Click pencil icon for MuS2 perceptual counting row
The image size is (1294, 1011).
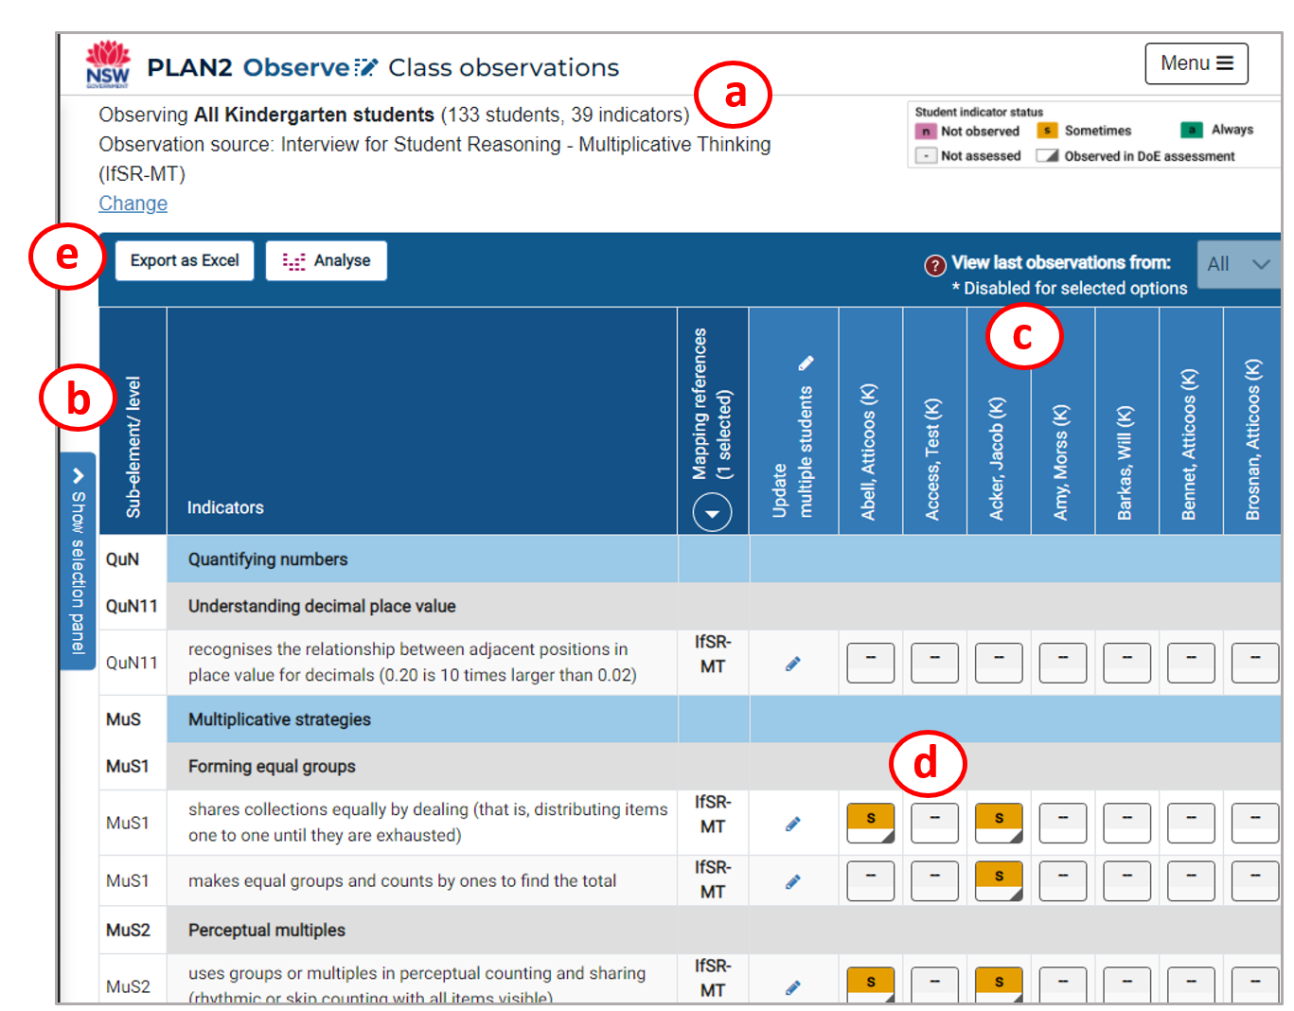(x=793, y=987)
